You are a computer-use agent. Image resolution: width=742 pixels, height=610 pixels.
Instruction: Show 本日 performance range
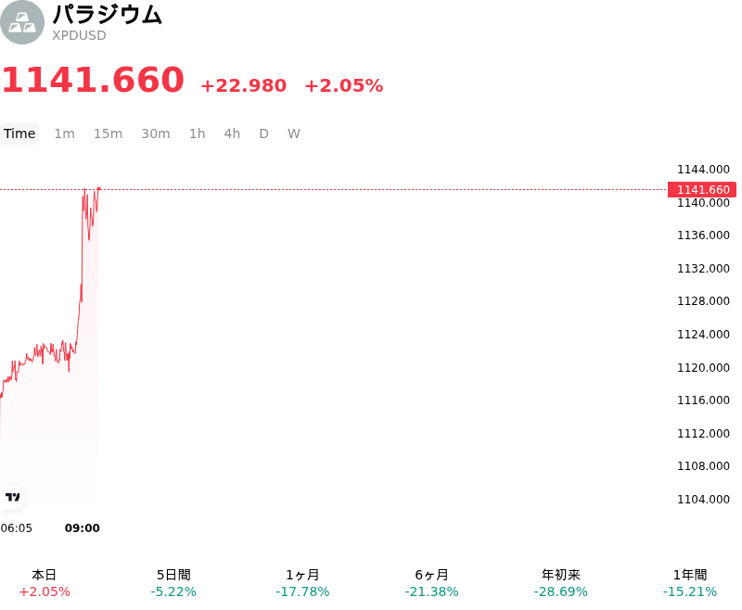(x=45, y=583)
